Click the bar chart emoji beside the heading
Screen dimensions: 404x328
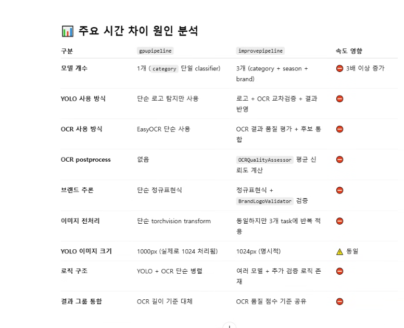click(x=68, y=31)
